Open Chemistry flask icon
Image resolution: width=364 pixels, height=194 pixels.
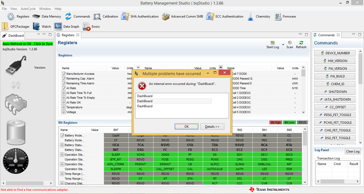(250, 16)
